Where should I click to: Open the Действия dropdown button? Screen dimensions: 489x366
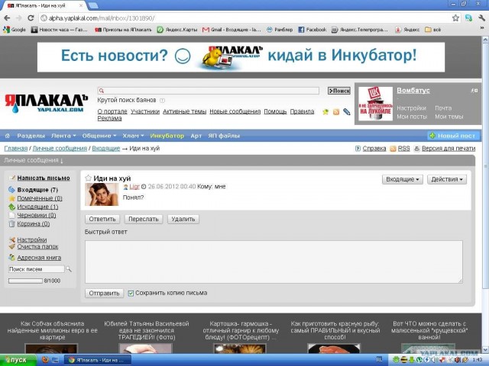[x=447, y=179]
